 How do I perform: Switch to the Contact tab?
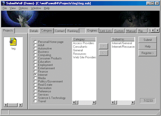pos(60,31)
